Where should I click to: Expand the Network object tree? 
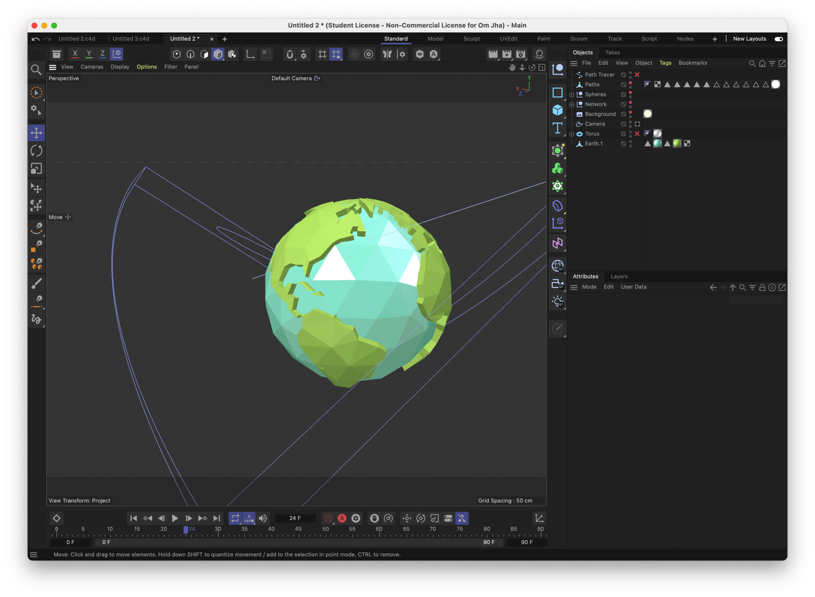pos(572,105)
